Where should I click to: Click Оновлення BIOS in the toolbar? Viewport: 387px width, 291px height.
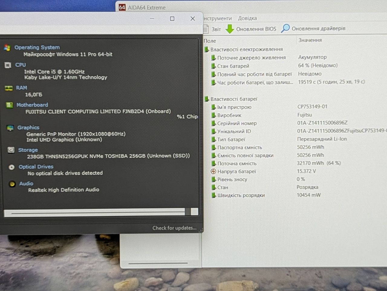pyautogui.click(x=251, y=29)
